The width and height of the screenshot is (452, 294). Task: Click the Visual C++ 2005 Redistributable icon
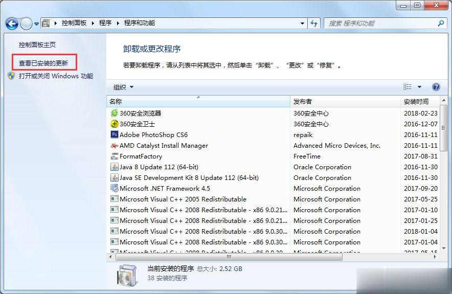click(115, 199)
